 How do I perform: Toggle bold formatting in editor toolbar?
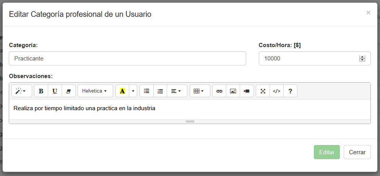point(41,91)
